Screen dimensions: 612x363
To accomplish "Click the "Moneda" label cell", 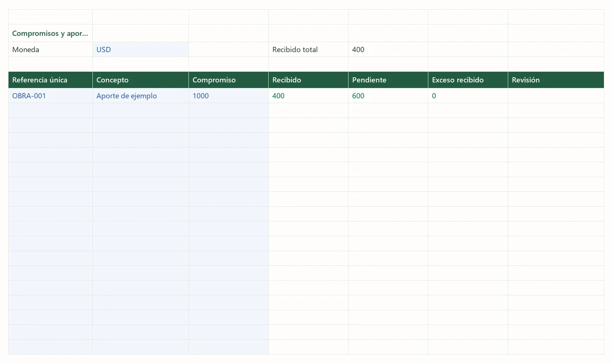I will point(50,49).
